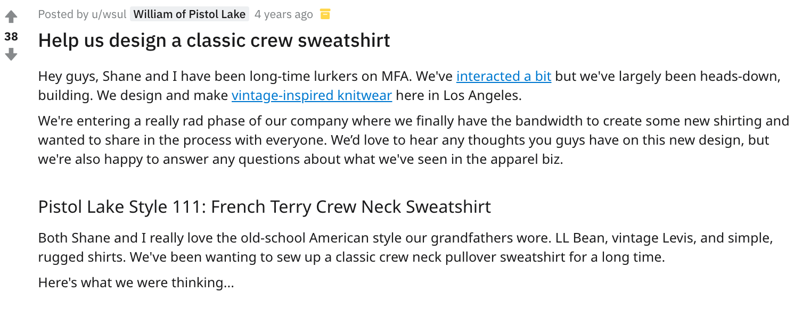Click the Here's what we were thinking line

(136, 282)
